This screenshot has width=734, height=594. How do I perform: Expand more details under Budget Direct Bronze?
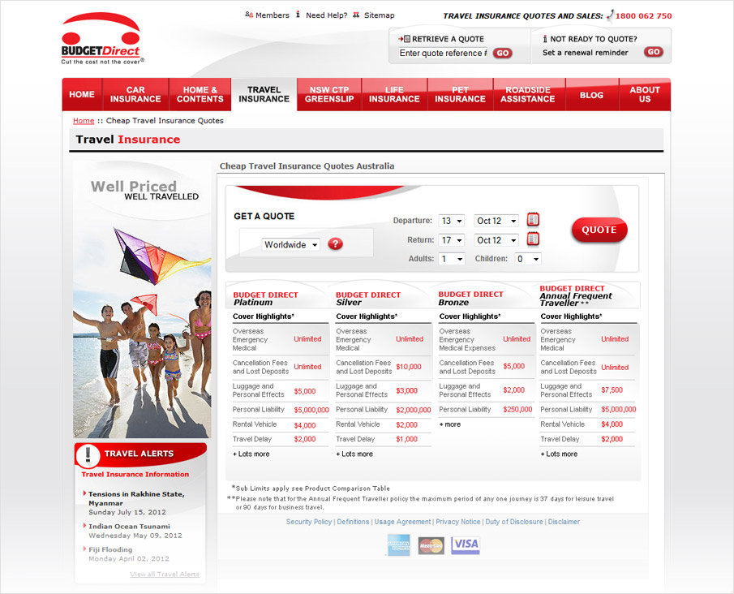449,424
